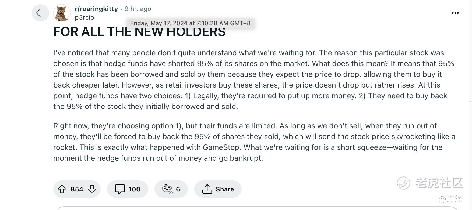472x210 pixels.
Task: Open the post's three-dot options menu
Action: 455,13
